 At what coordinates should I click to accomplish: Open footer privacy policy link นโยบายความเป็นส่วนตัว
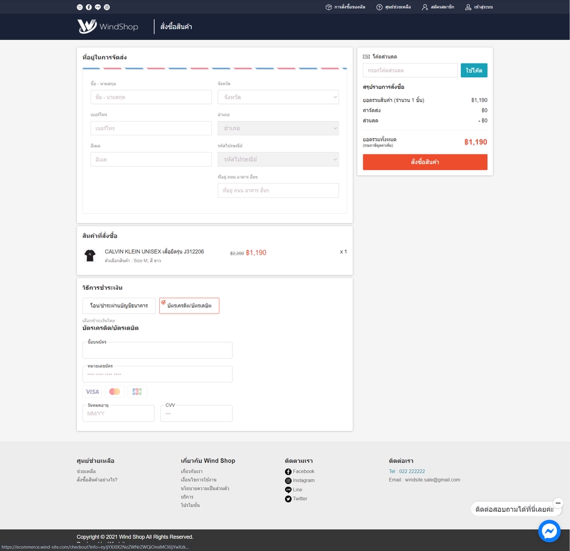205,489
